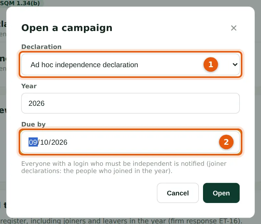The height and width of the screenshot is (224, 261).
Task: Click the orange step 2 badge
Action: pyautogui.click(x=226, y=142)
